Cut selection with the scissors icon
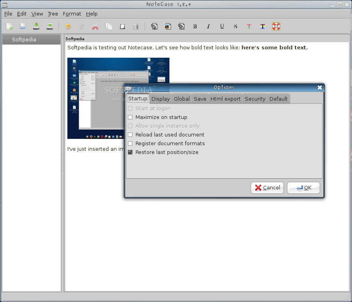The width and height of the screenshot is (352, 302). [x=95, y=27]
